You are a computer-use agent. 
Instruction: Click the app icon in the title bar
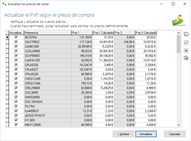4,4
